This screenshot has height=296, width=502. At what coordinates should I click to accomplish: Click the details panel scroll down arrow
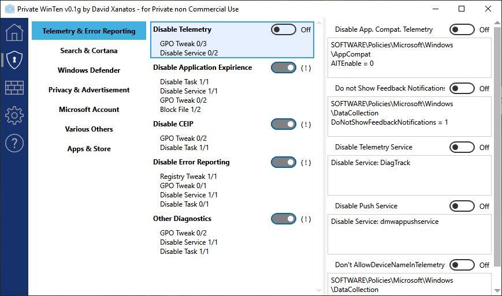[x=497, y=291]
